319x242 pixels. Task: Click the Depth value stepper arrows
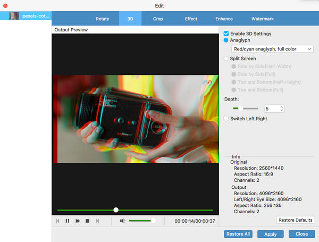click(282, 109)
